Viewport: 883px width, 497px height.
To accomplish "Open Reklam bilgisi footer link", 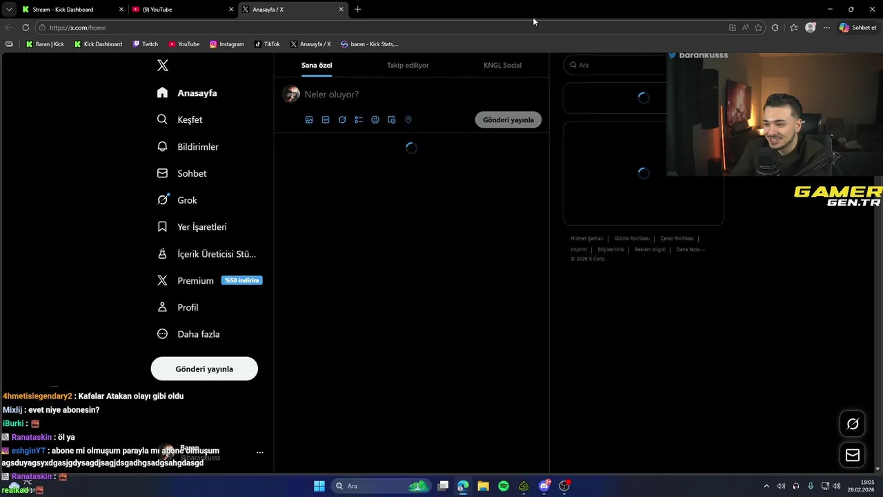I will [x=650, y=249].
